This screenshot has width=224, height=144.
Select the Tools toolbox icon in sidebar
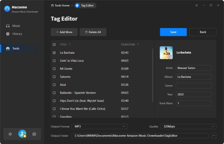[8, 48]
